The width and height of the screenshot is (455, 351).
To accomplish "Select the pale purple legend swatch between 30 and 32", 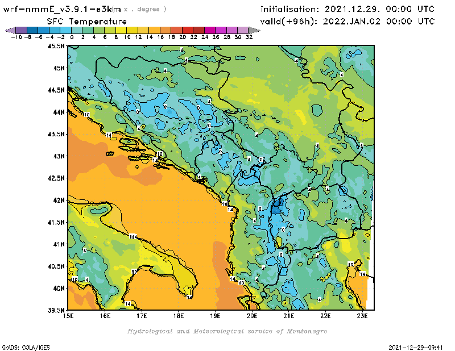I will coord(243,31).
